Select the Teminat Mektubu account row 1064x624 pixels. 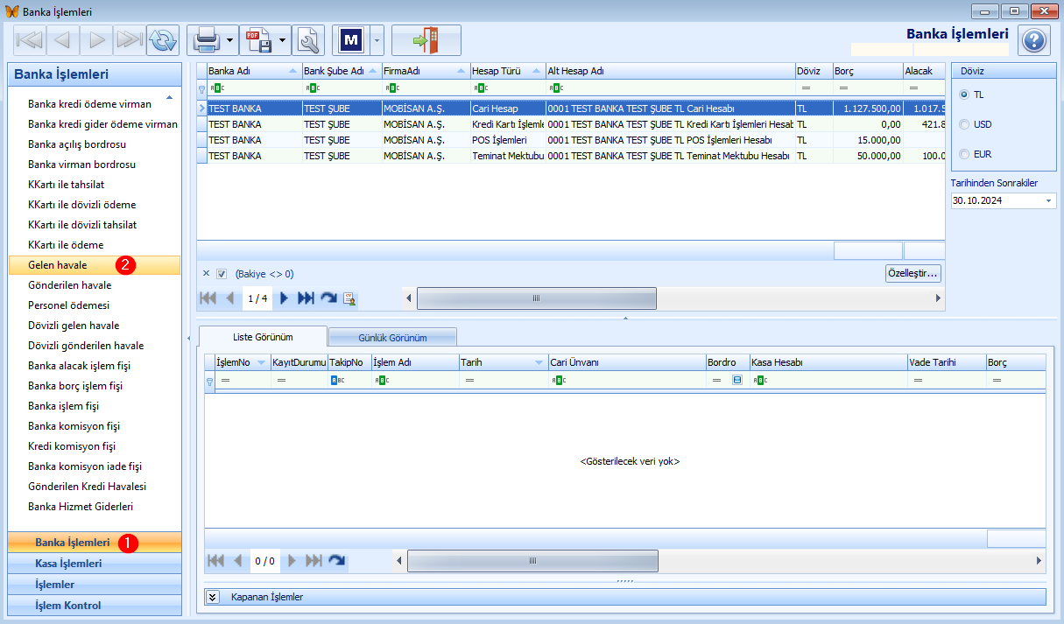(571, 156)
